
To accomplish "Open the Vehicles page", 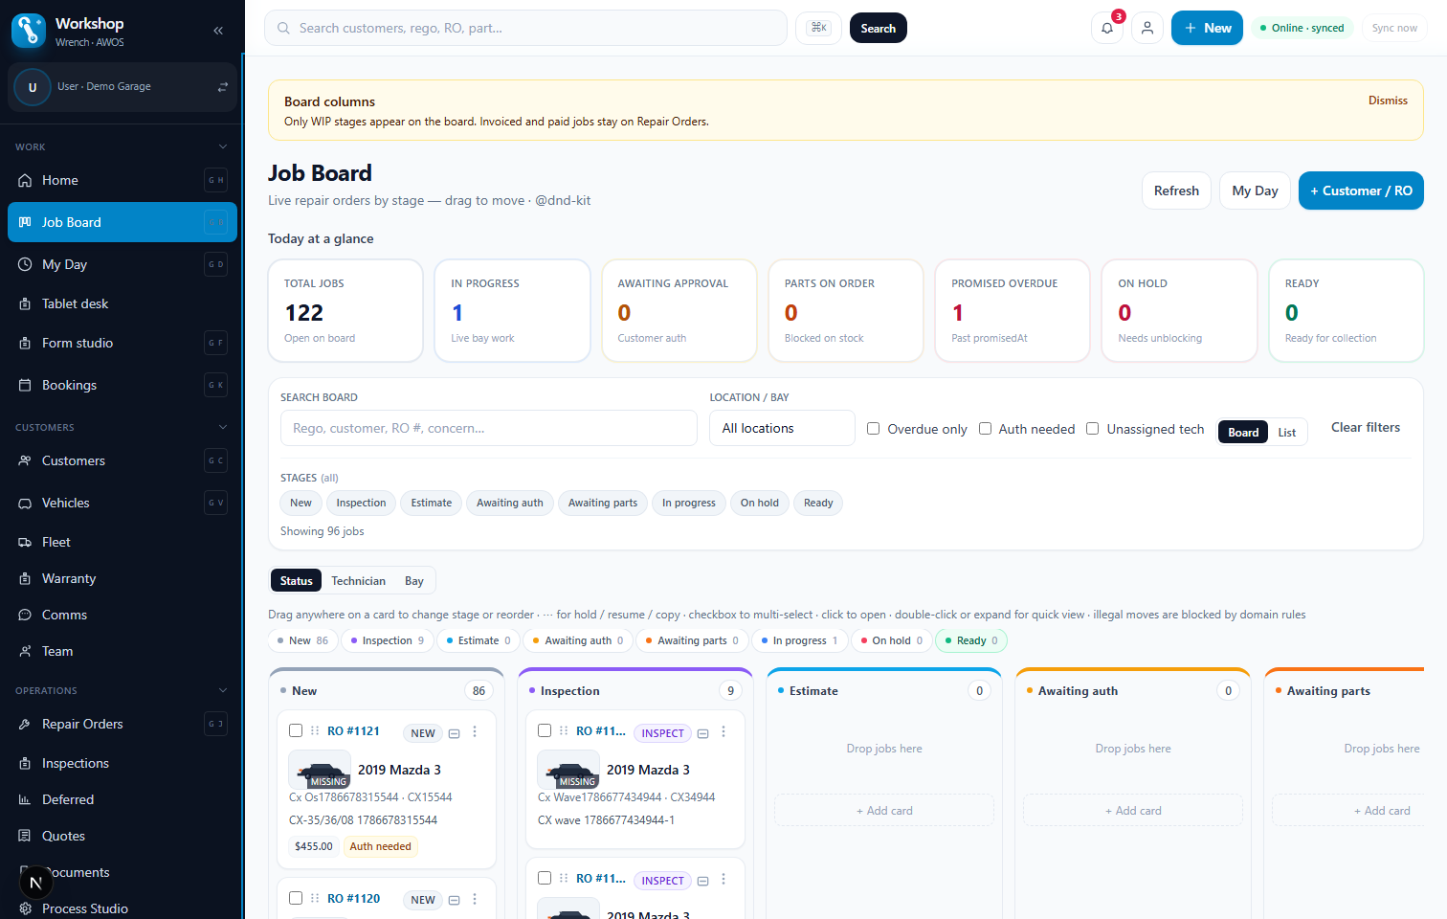I will tap(122, 503).
